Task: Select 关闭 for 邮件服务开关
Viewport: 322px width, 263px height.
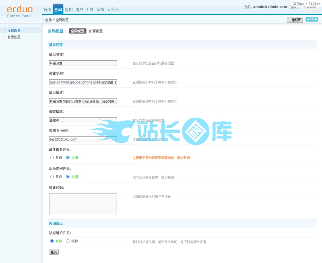Action: (x=68, y=158)
